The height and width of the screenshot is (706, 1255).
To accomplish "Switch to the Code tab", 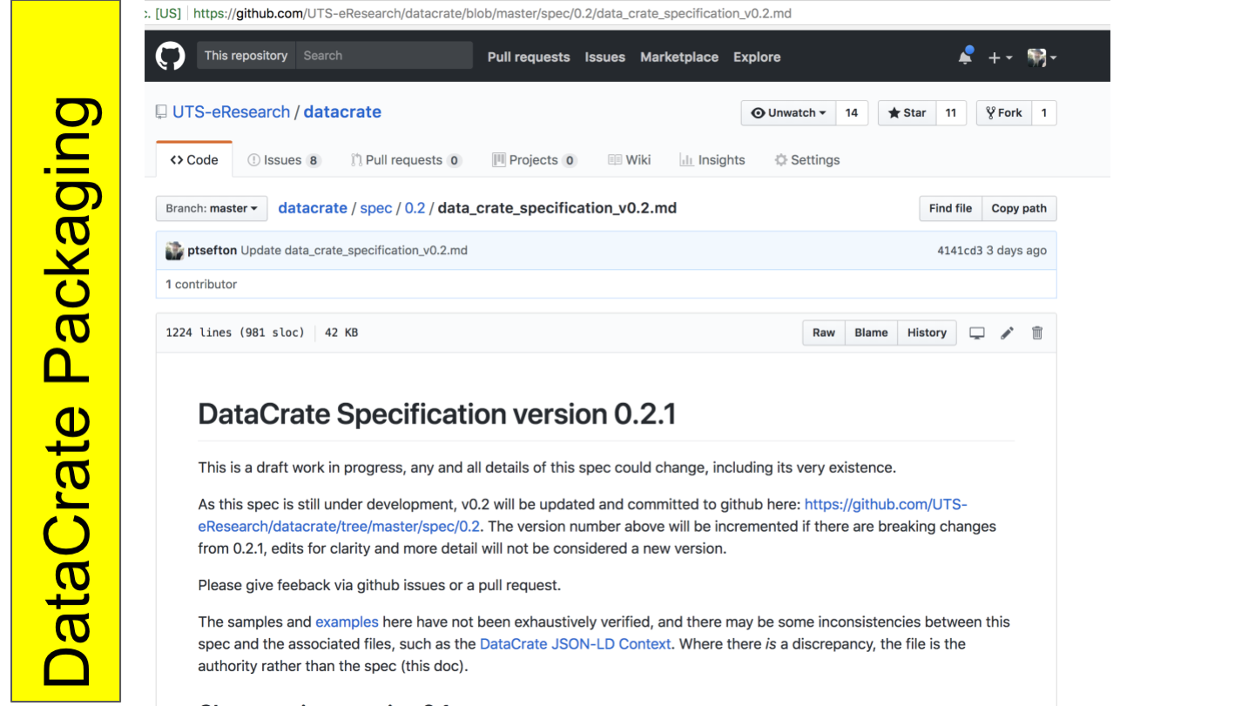I will point(194,160).
